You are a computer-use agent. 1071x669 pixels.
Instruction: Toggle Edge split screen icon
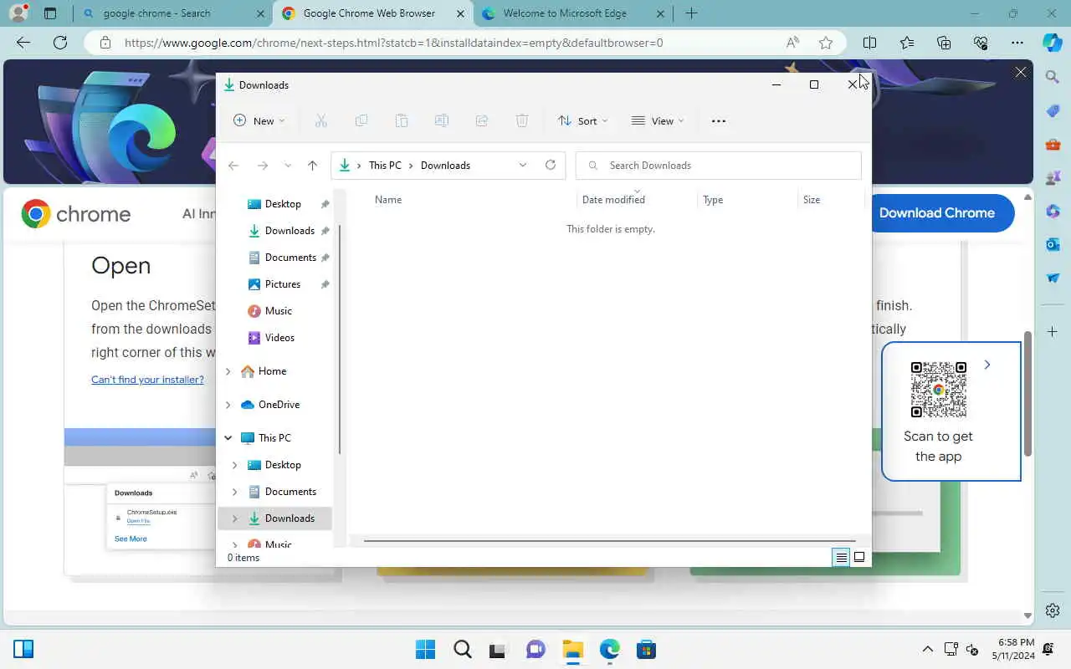coord(870,43)
